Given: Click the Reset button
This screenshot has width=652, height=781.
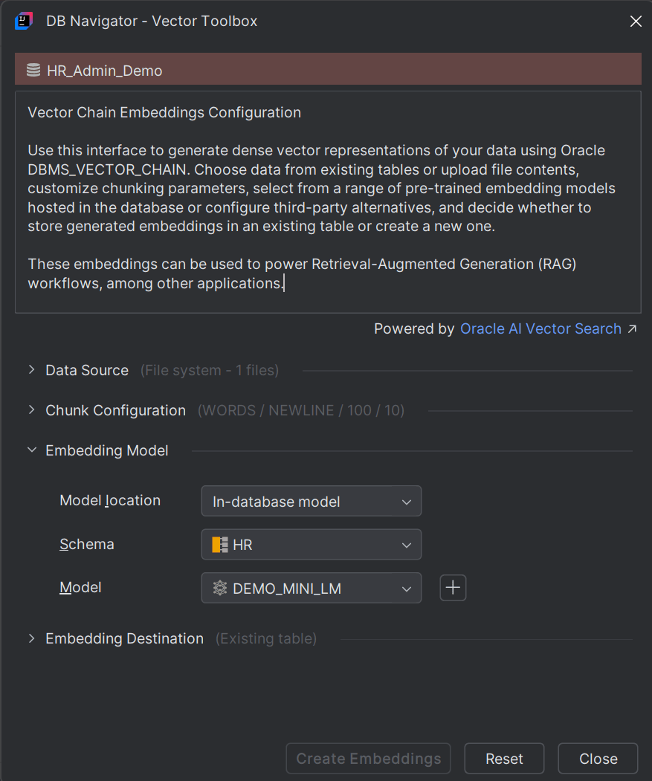Looking at the screenshot, I should 504,758.
